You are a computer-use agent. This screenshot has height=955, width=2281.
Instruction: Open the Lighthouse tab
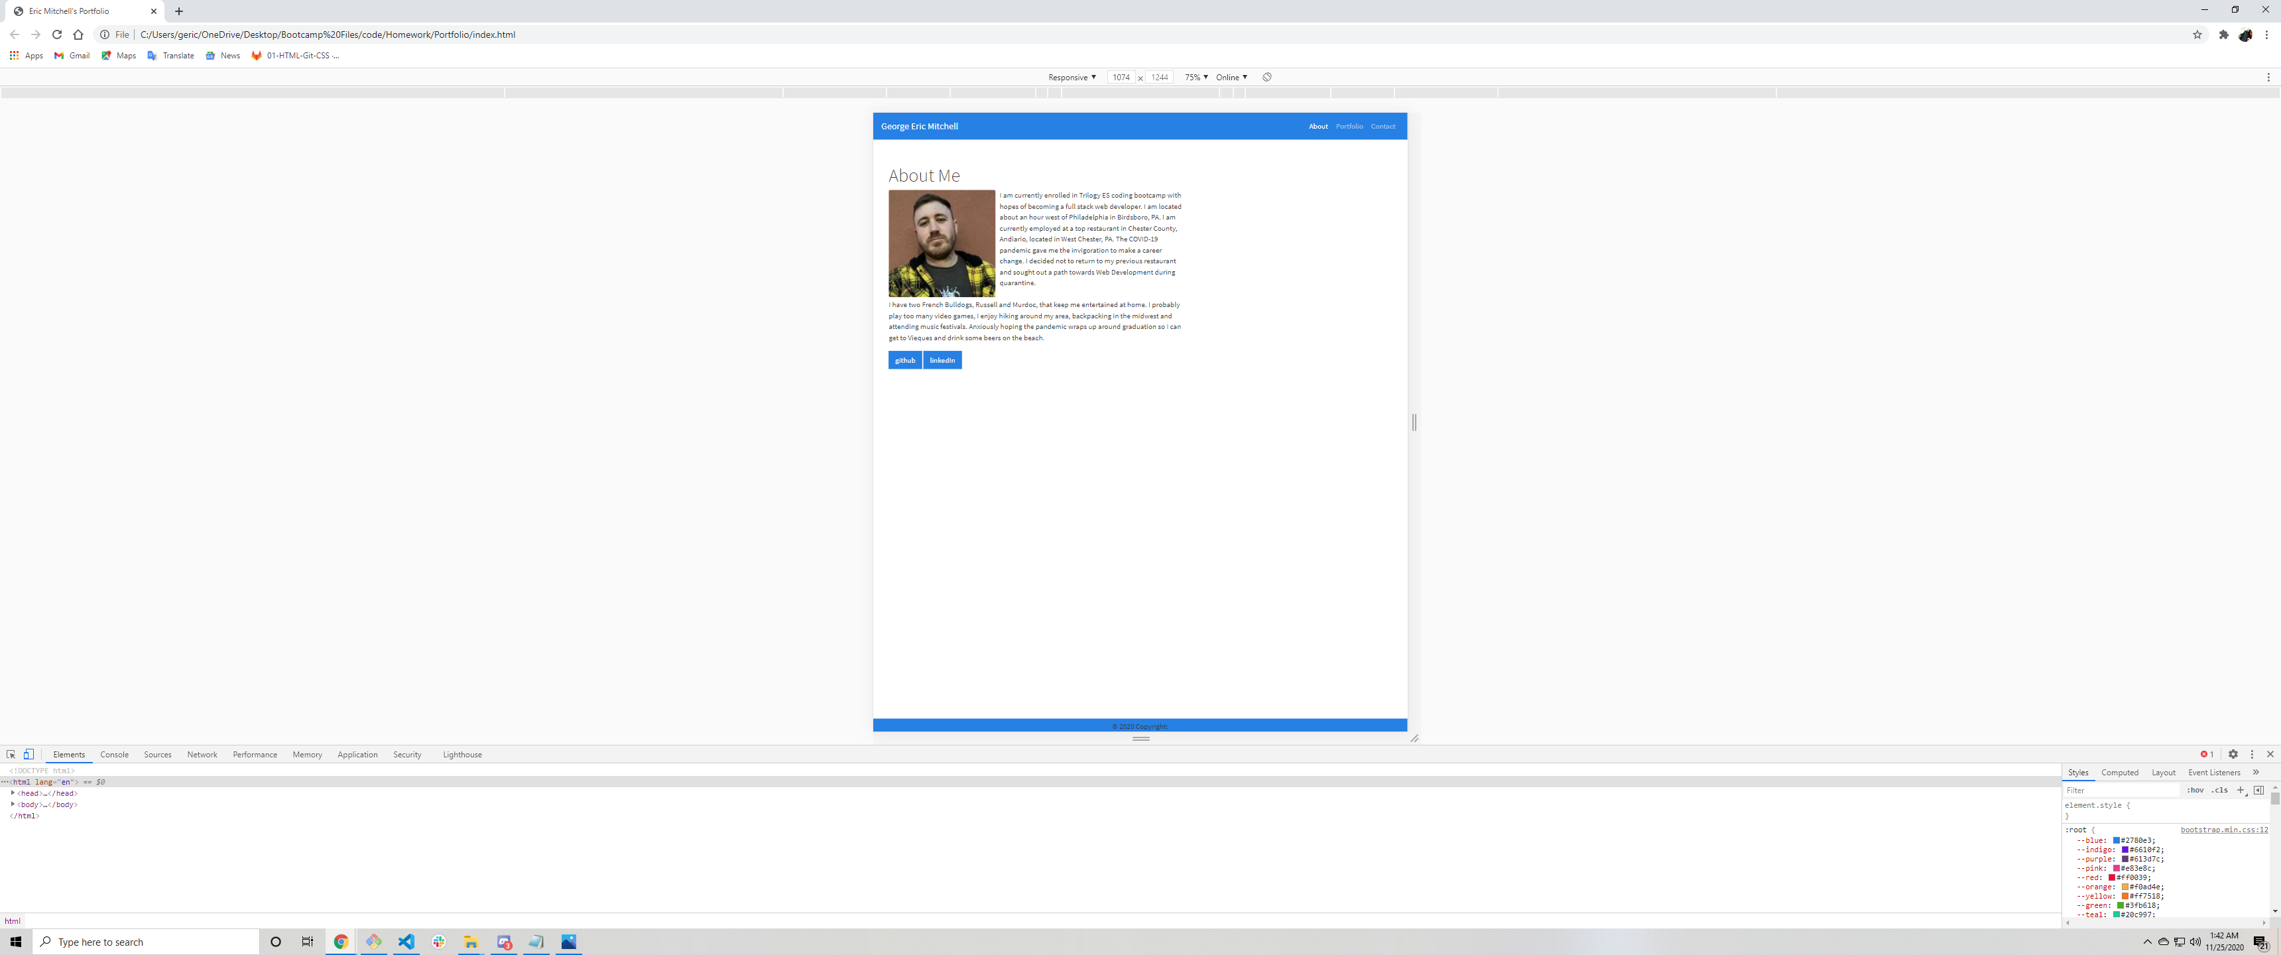(x=462, y=755)
